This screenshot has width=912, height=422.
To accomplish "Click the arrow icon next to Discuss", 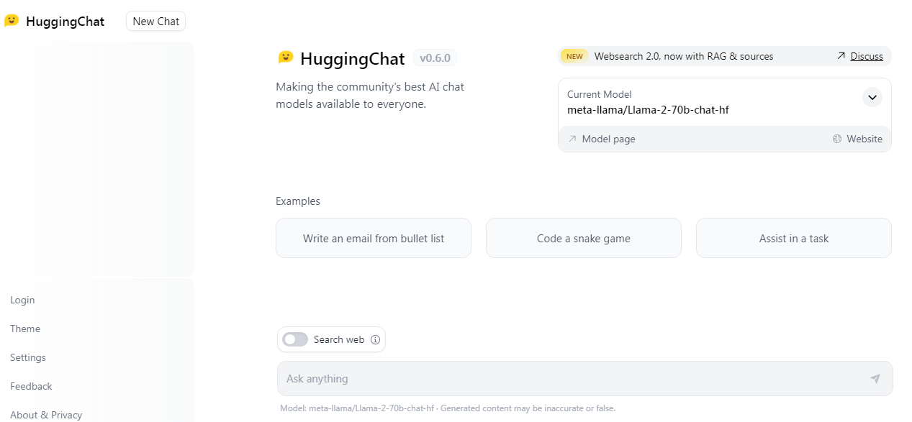I will (841, 56).
